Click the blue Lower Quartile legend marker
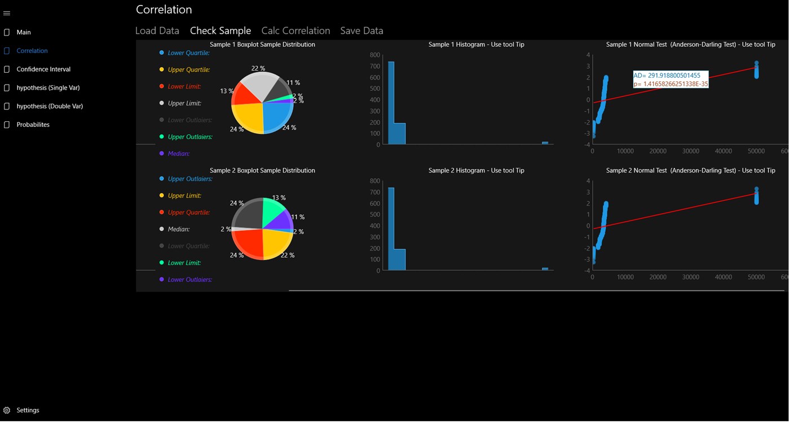The image size is (789, 423). [162, 52]
